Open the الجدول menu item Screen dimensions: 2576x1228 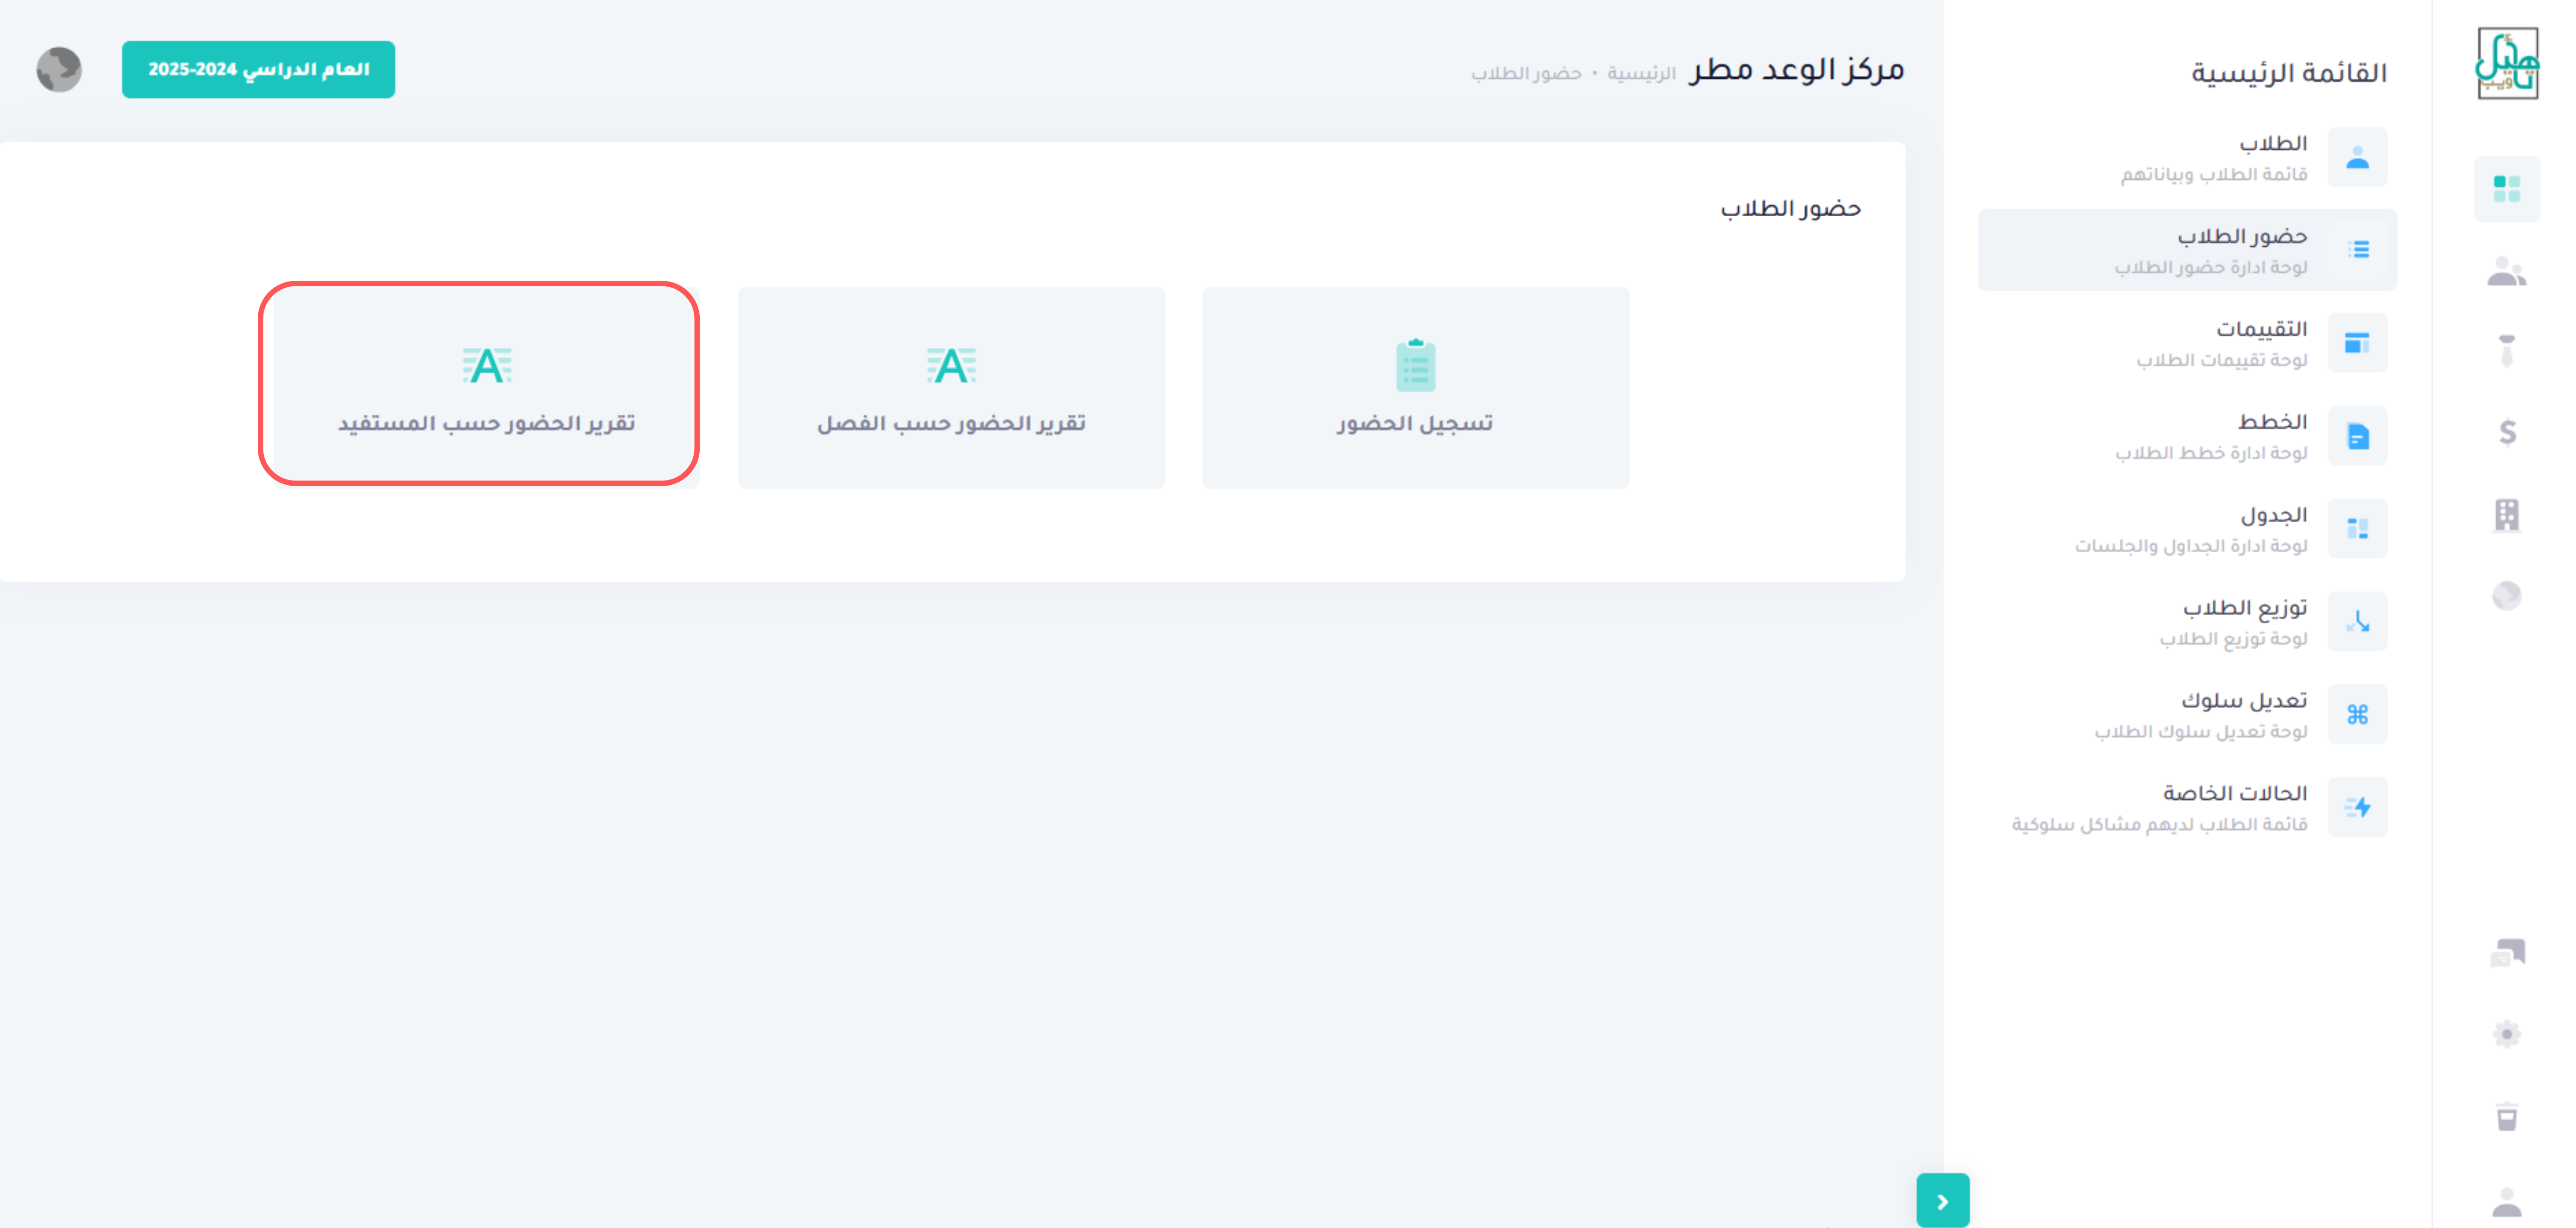tap(2187, 529)
